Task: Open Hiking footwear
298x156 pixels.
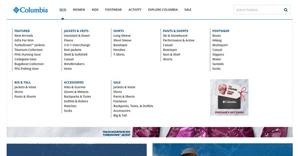Action: [217, 41]
